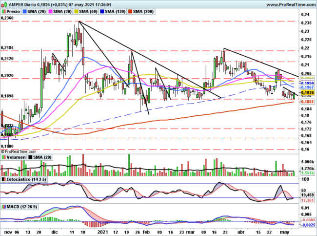
Task: Click the 0,2185 level label
Action: [x=7, y=47]
